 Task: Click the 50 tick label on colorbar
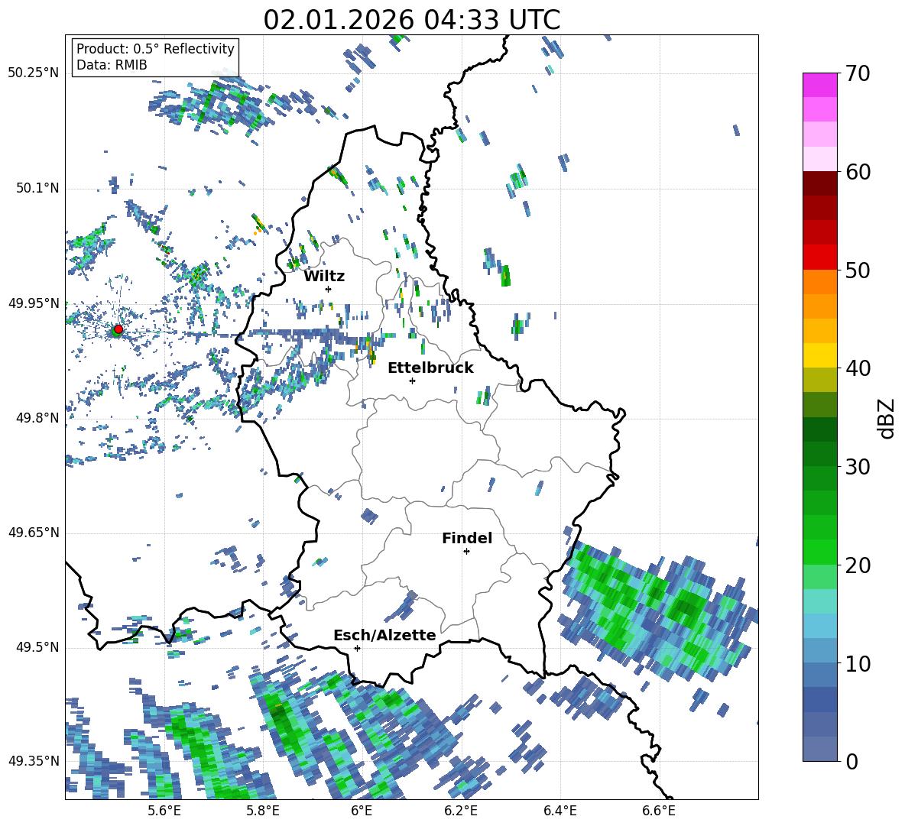[857, 270]
